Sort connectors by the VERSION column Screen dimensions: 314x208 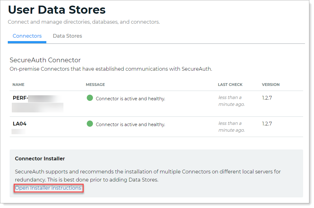[270, 84]
